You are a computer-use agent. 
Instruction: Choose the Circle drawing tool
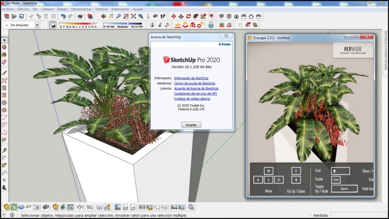tap(4, 103)
